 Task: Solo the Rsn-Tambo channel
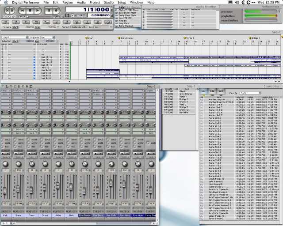[x=82, y=139]
